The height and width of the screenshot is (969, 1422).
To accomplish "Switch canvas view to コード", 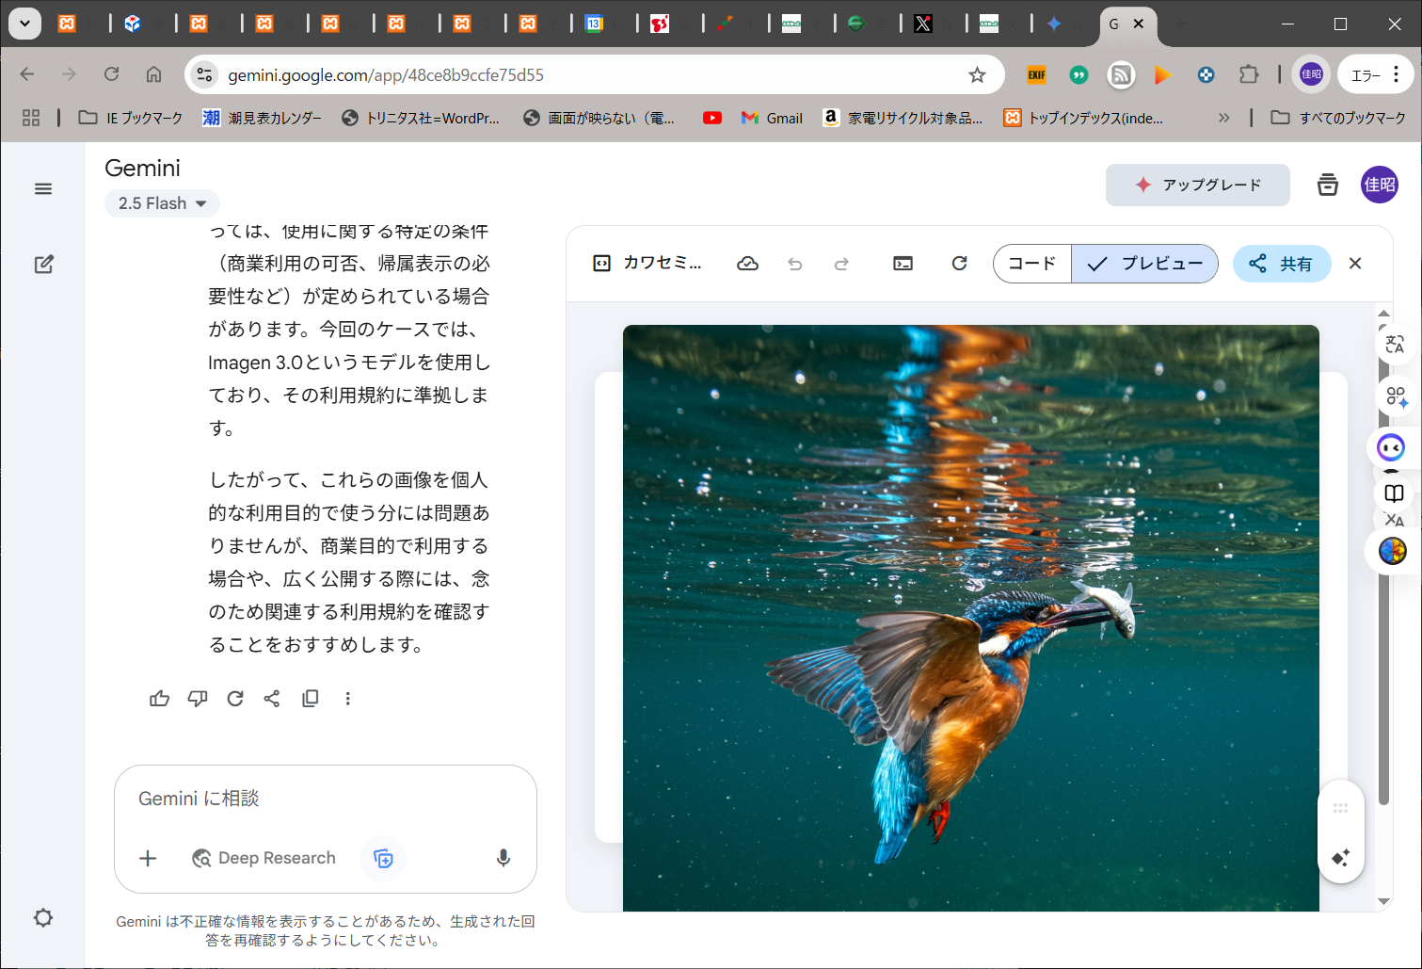I will coord(1032,264).
